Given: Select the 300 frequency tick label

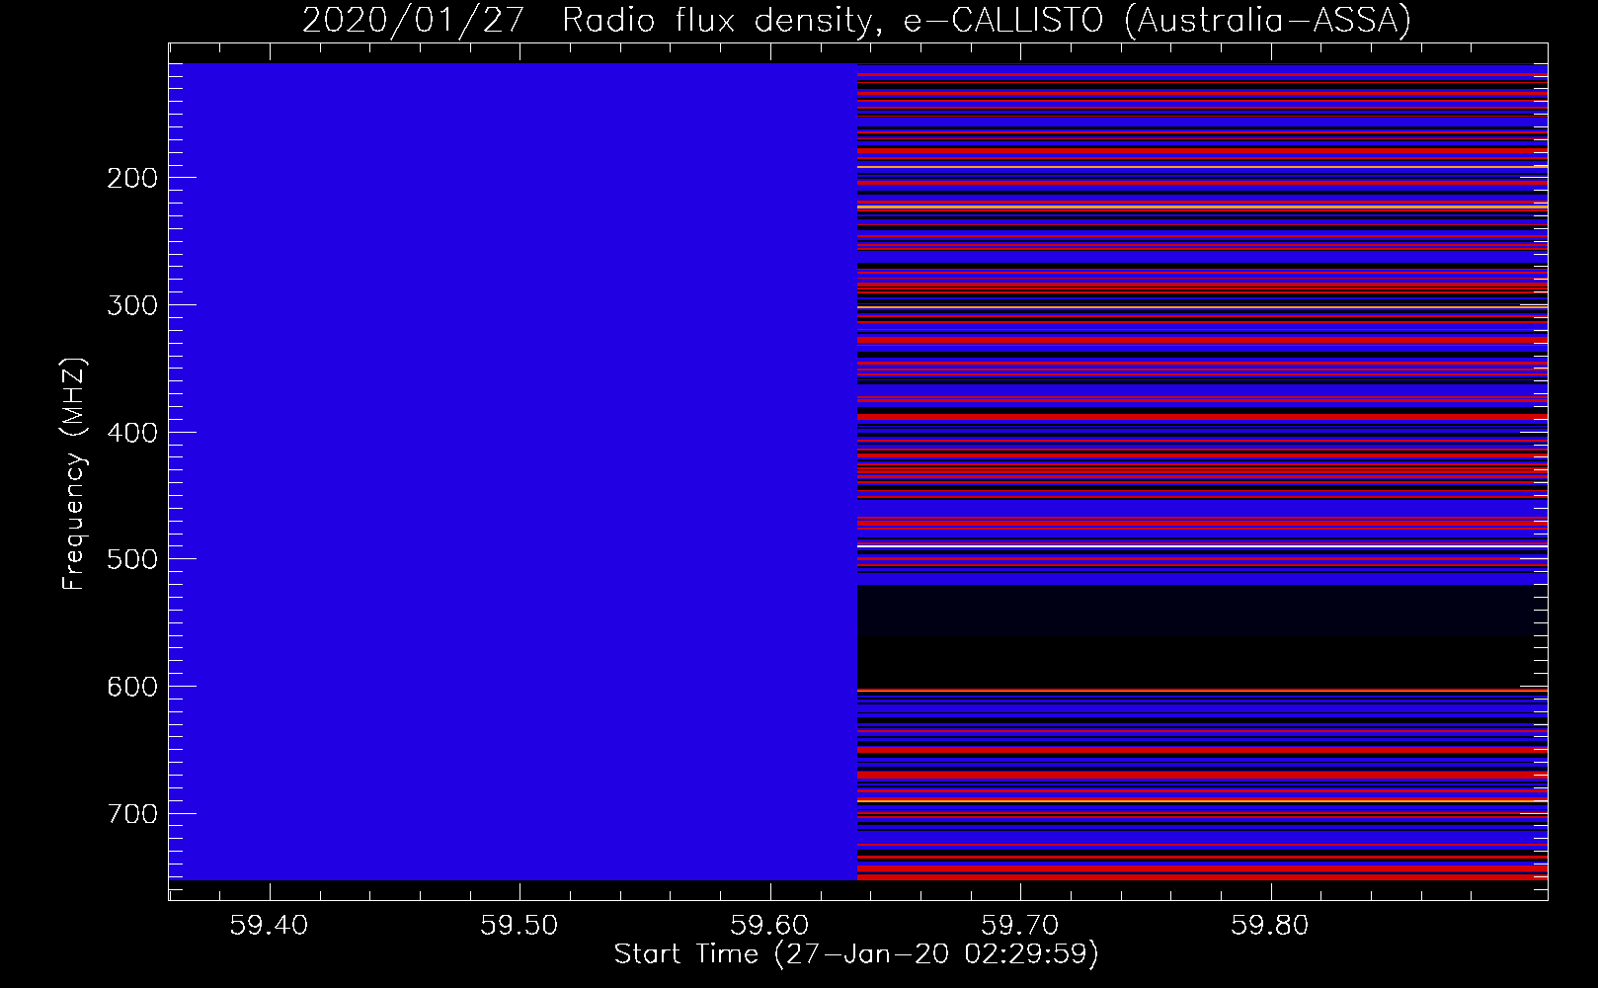Looking at the screenshot, I should (x=132, y=305).
